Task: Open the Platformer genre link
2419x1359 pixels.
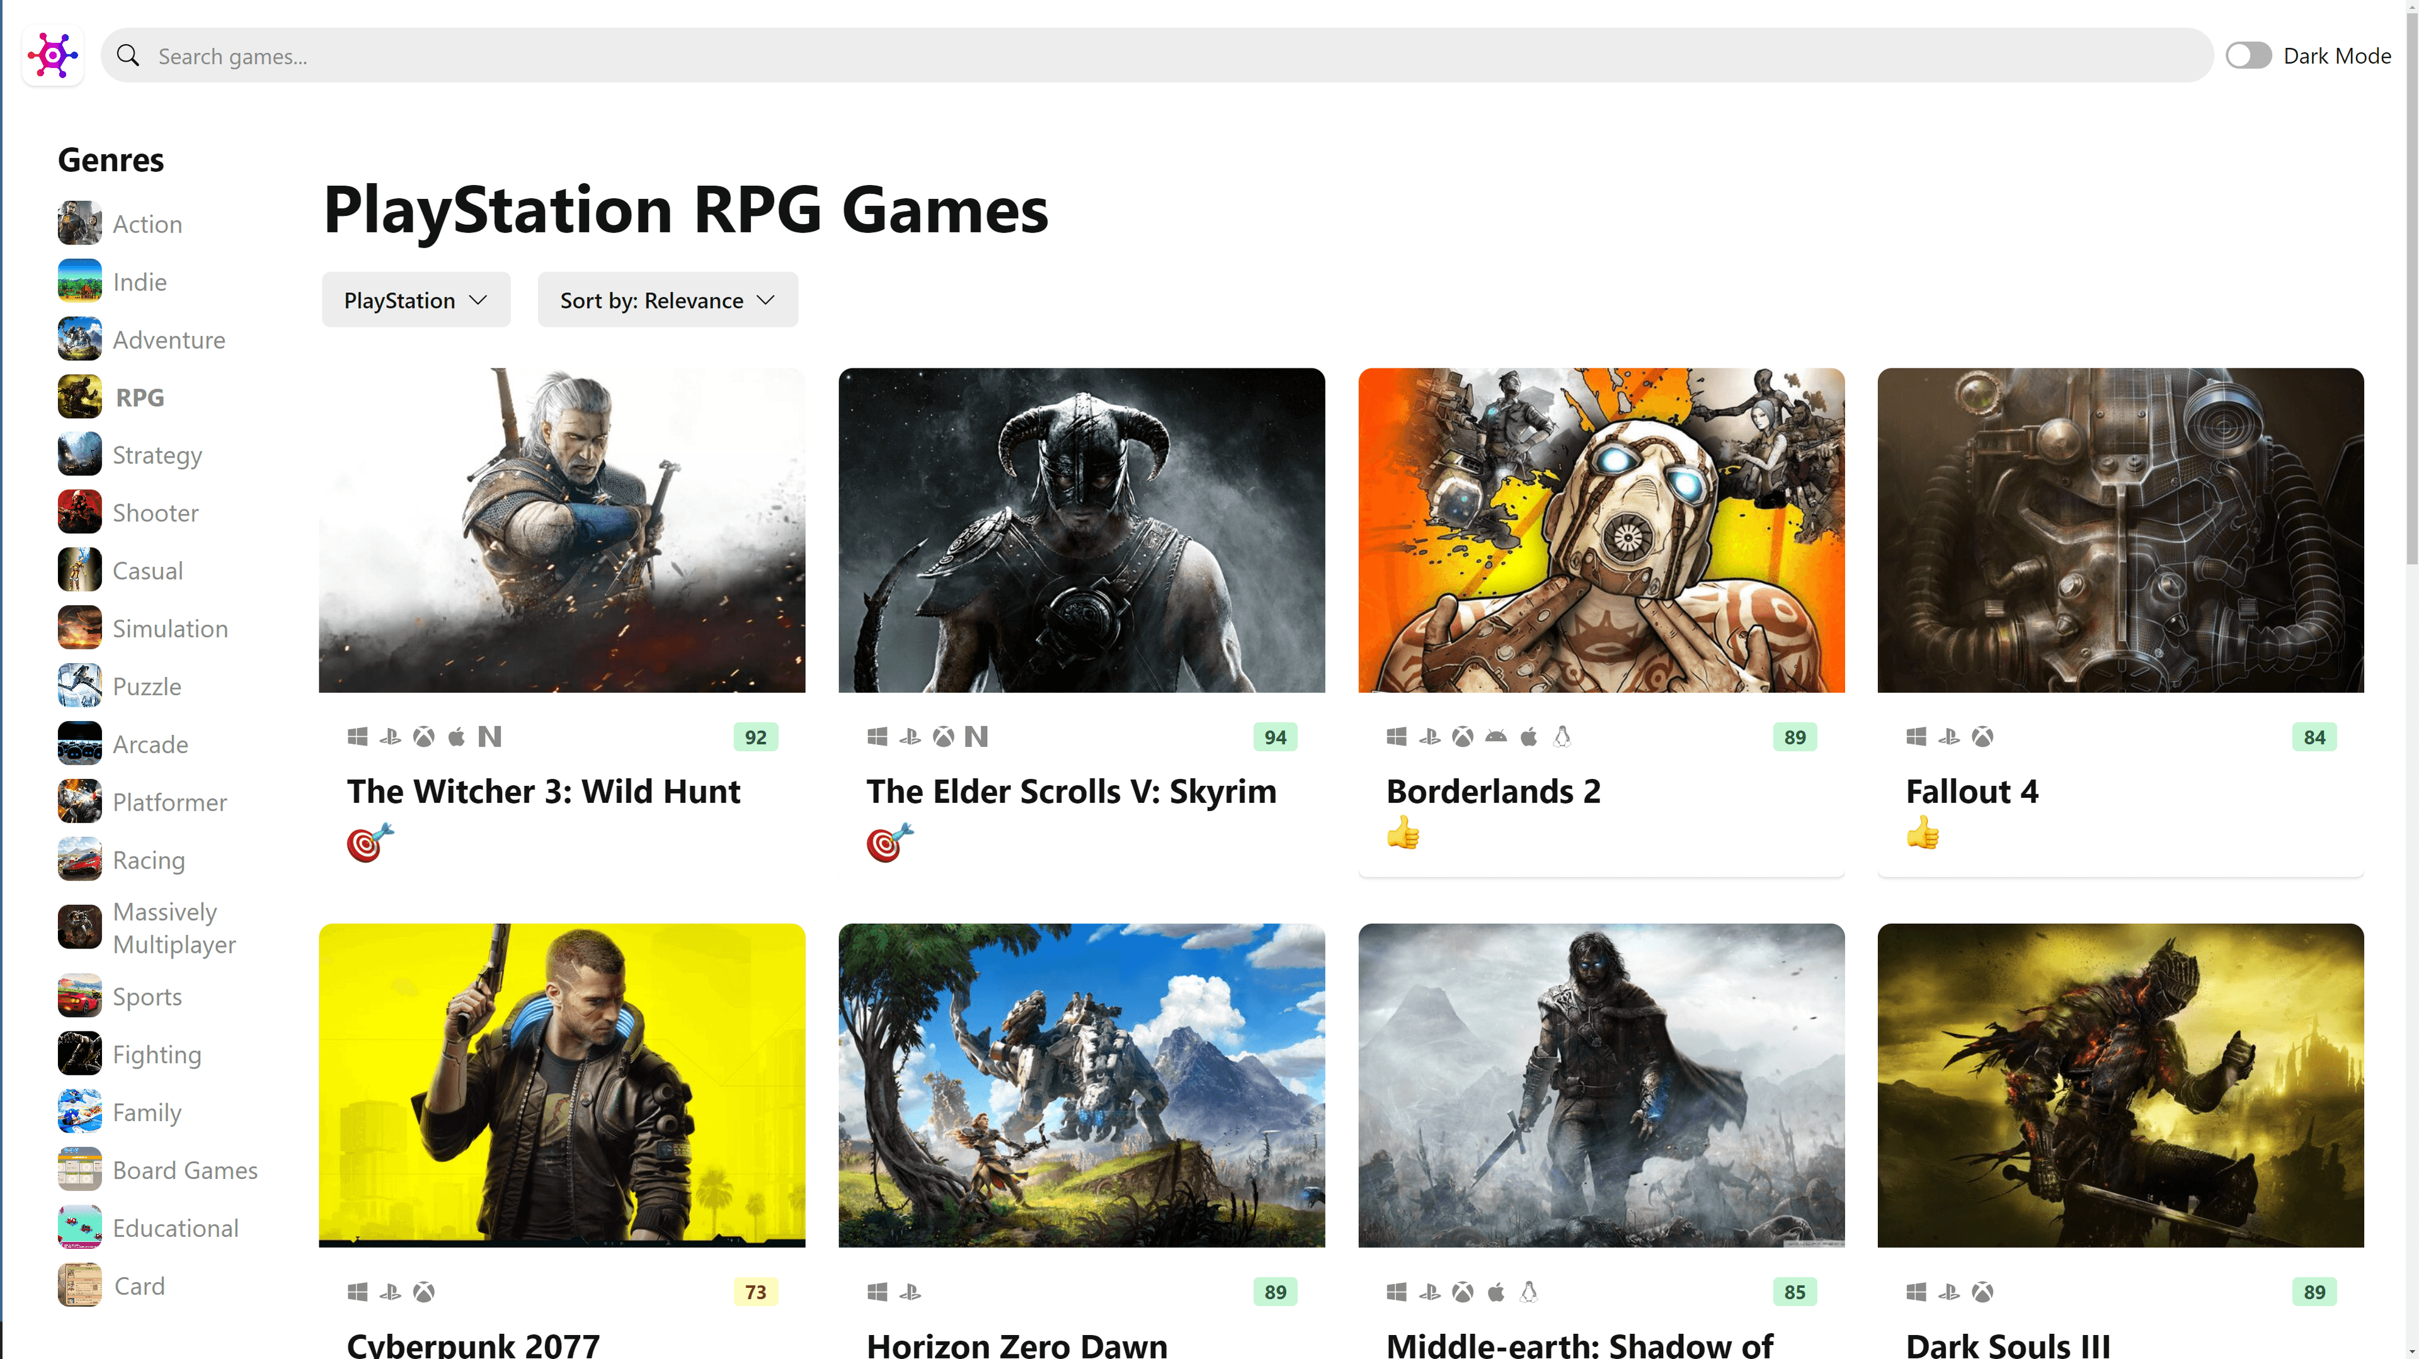Action: pos(170,802)
